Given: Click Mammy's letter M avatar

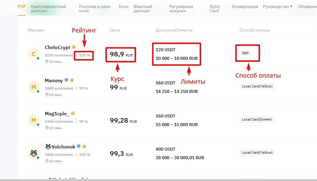Looking at the screenshot, I should pos(33,87).
